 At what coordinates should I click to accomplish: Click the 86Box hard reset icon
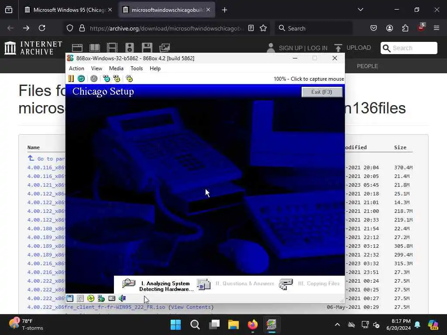pos(81,79)
